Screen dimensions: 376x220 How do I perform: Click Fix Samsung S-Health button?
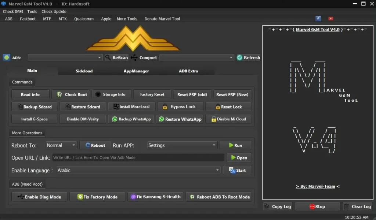156,197
